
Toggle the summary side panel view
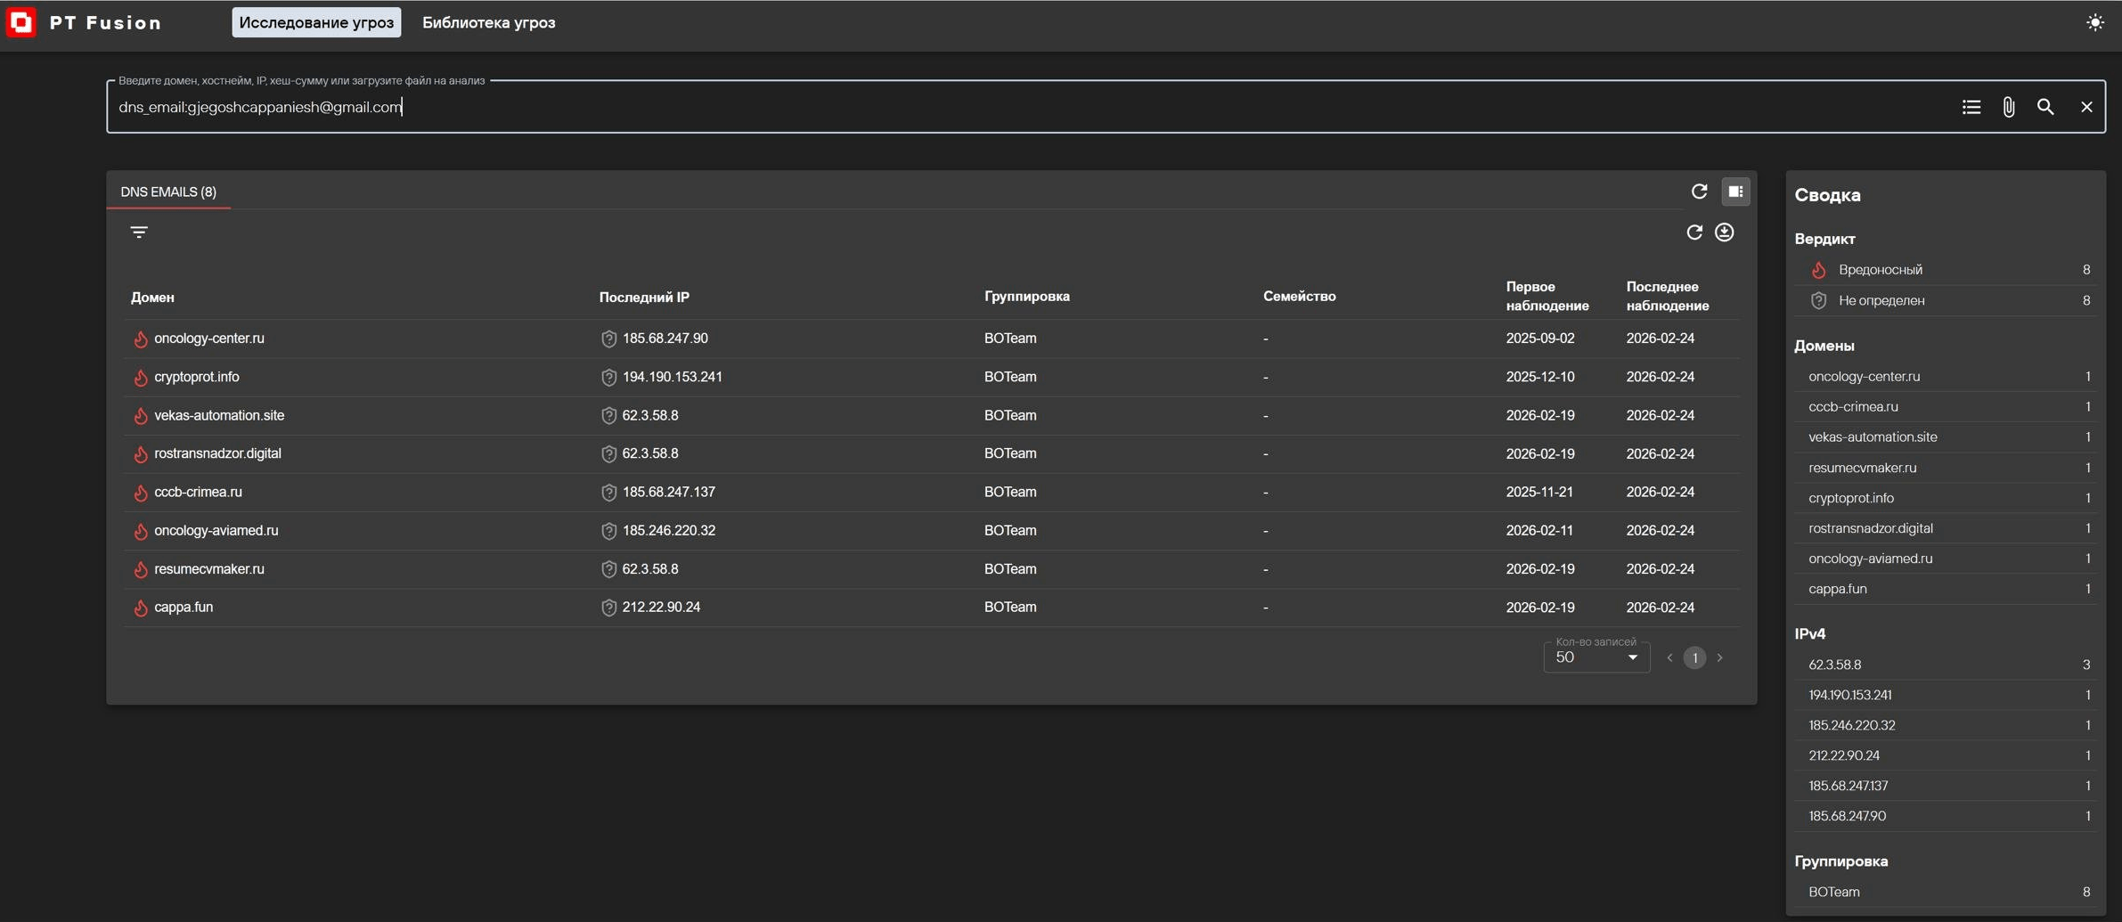(1735, 192)
